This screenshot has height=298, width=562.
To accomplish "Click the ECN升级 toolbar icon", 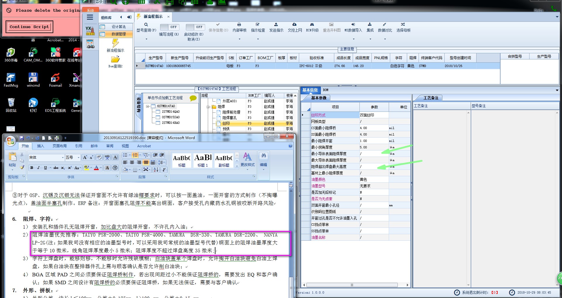I will [x=312, y=25].
